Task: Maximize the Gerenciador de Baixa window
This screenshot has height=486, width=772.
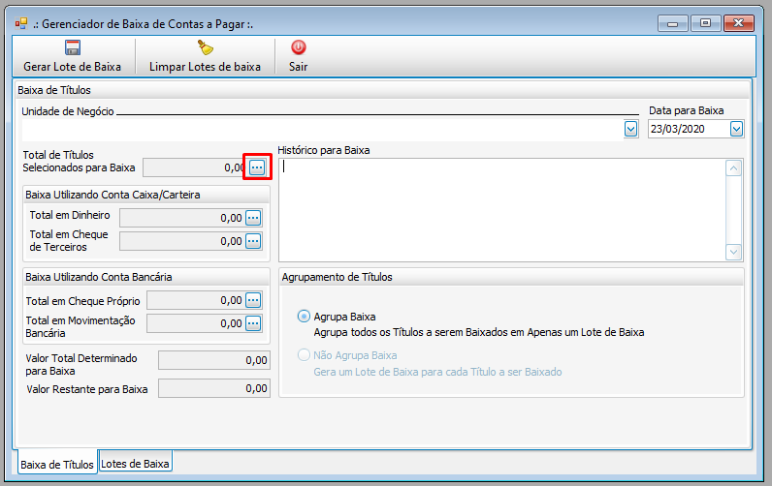Action: click(705, 23)
